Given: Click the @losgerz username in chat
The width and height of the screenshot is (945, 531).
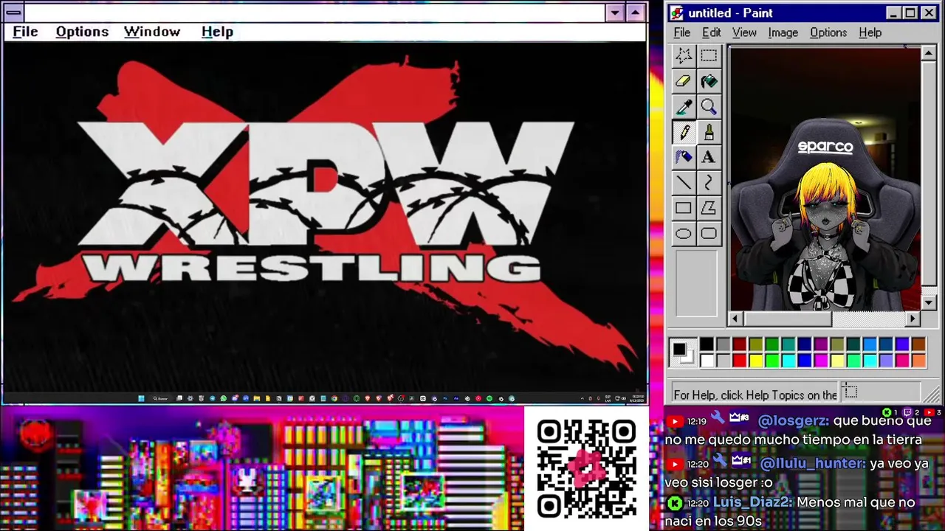Looking at the screenshot, I should coord(793,421).
